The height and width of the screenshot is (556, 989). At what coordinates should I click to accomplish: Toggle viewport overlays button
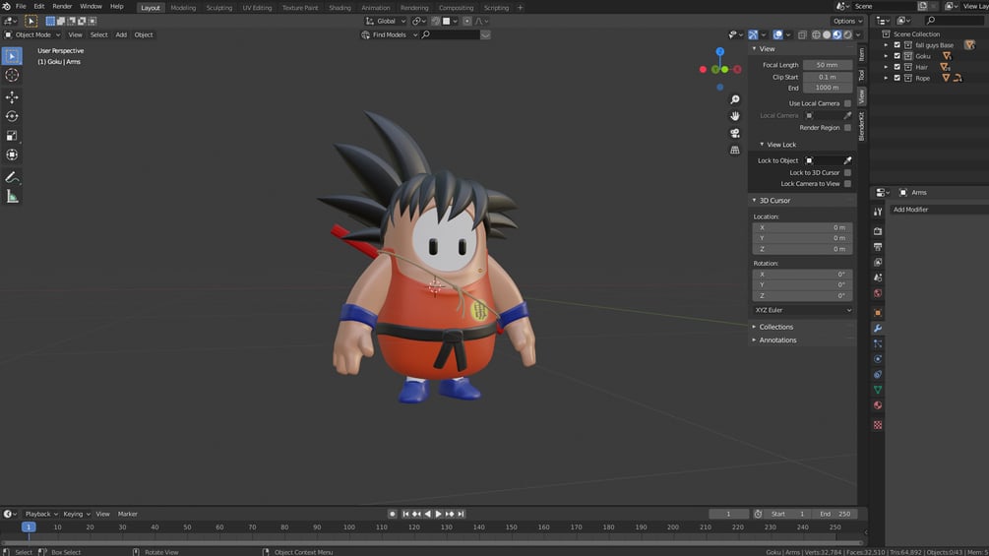click(x=777, y=34)
